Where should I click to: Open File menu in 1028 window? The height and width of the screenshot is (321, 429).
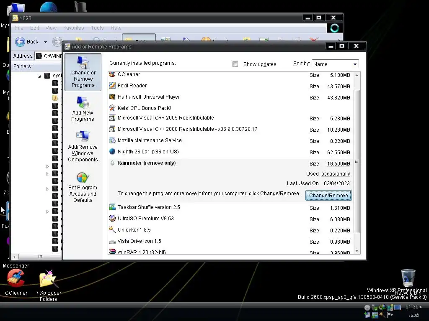pyautogui.click(x=19, y=28)
